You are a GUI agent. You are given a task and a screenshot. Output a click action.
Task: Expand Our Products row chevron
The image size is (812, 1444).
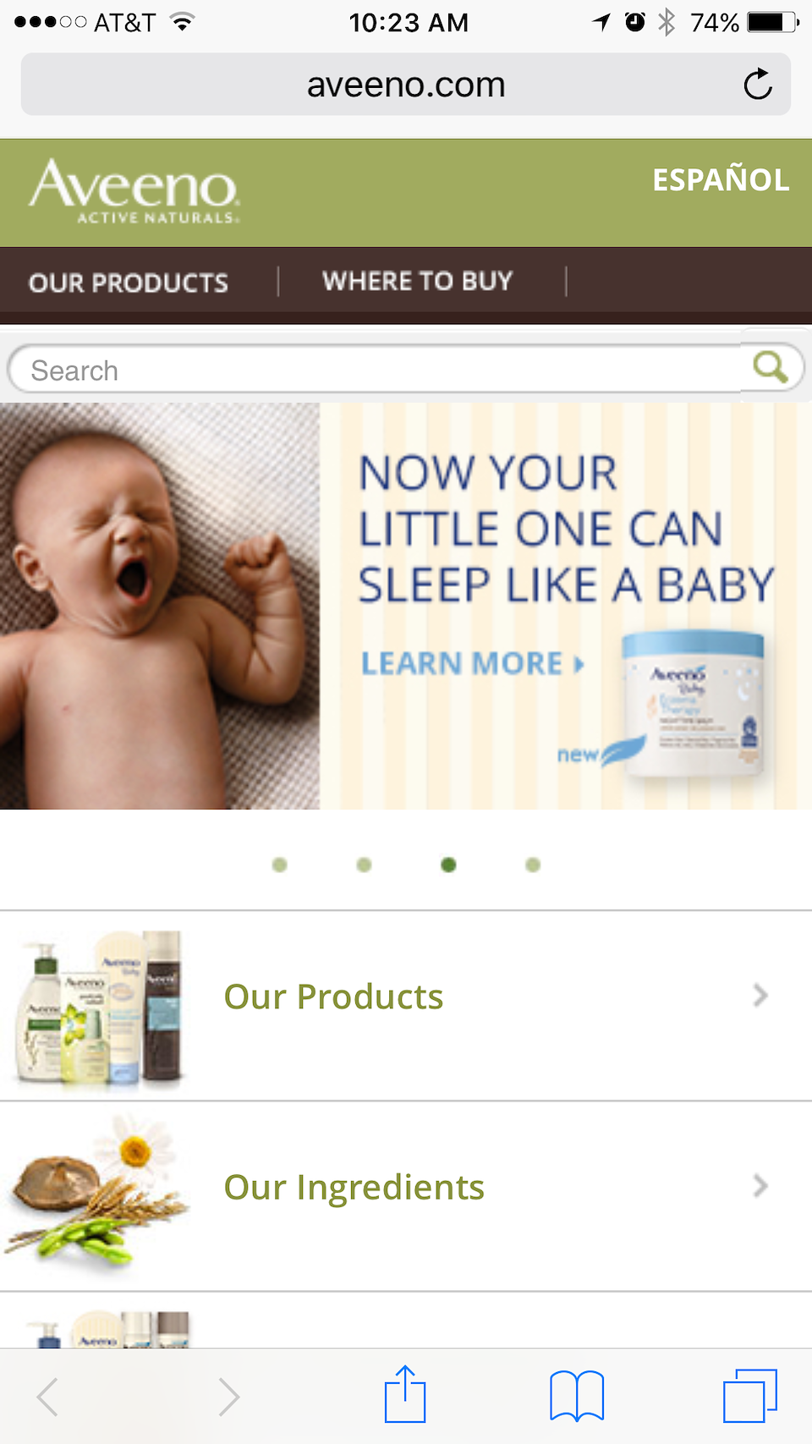[760, 996]
